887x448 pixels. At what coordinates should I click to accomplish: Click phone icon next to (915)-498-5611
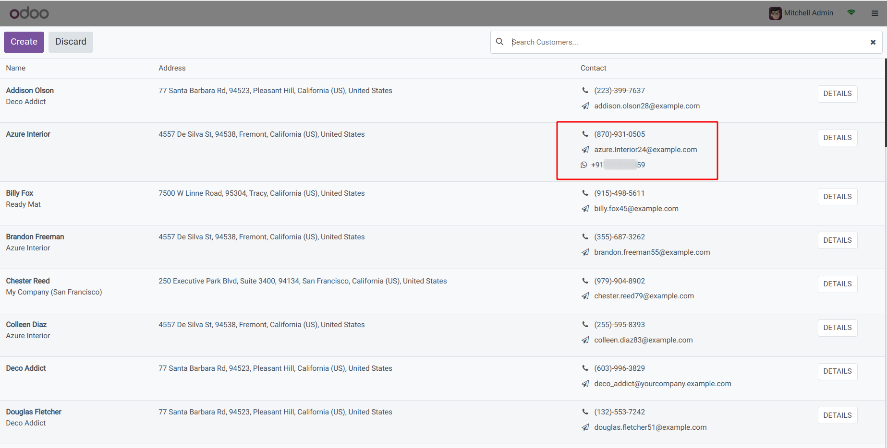point(585,193)
